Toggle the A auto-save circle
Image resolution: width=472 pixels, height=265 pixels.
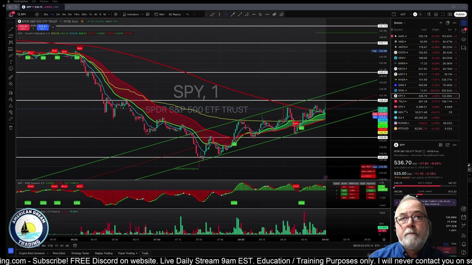pos(415,14)
